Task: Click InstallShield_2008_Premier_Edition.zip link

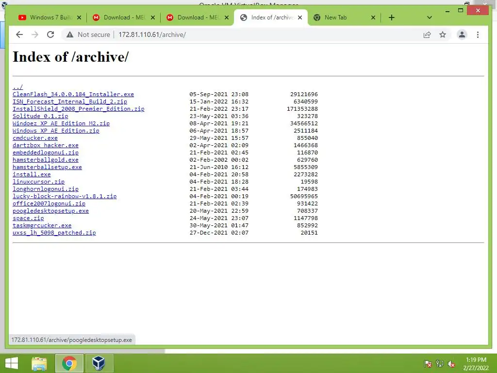Action: [78, 109]
